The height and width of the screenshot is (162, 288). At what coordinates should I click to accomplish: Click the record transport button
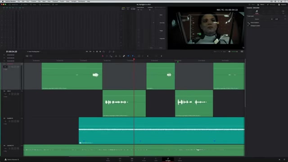point(100,52)
